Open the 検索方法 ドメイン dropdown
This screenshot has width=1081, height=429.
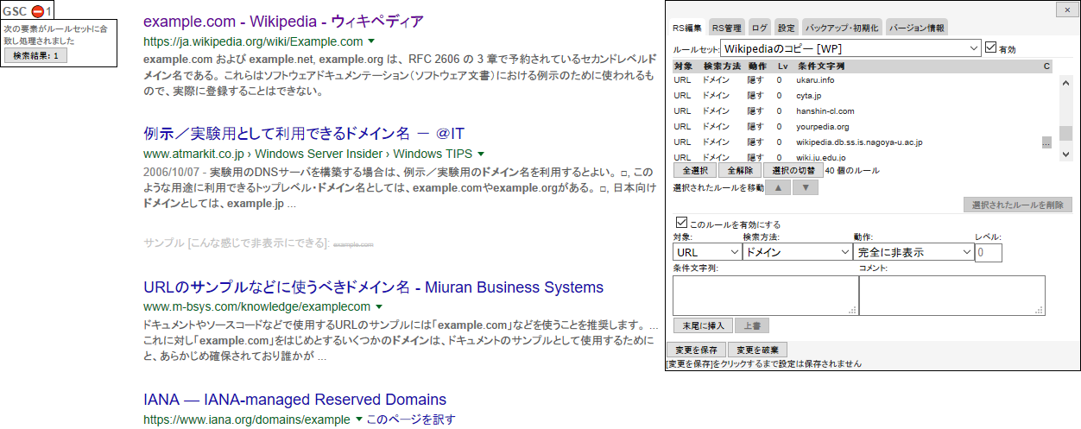[x=798, y=252]
